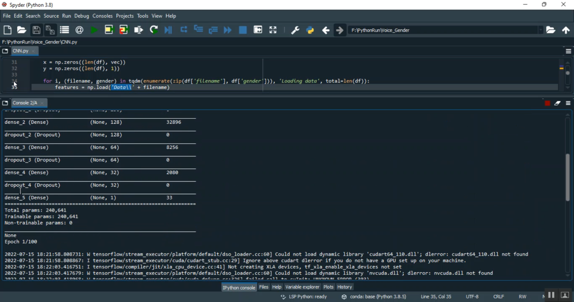
Task: Click the green Run file icon
Action: pos(94,30)
